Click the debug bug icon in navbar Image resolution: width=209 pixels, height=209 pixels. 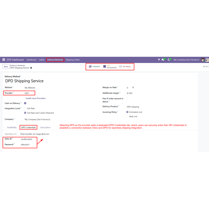click(159, 60)
